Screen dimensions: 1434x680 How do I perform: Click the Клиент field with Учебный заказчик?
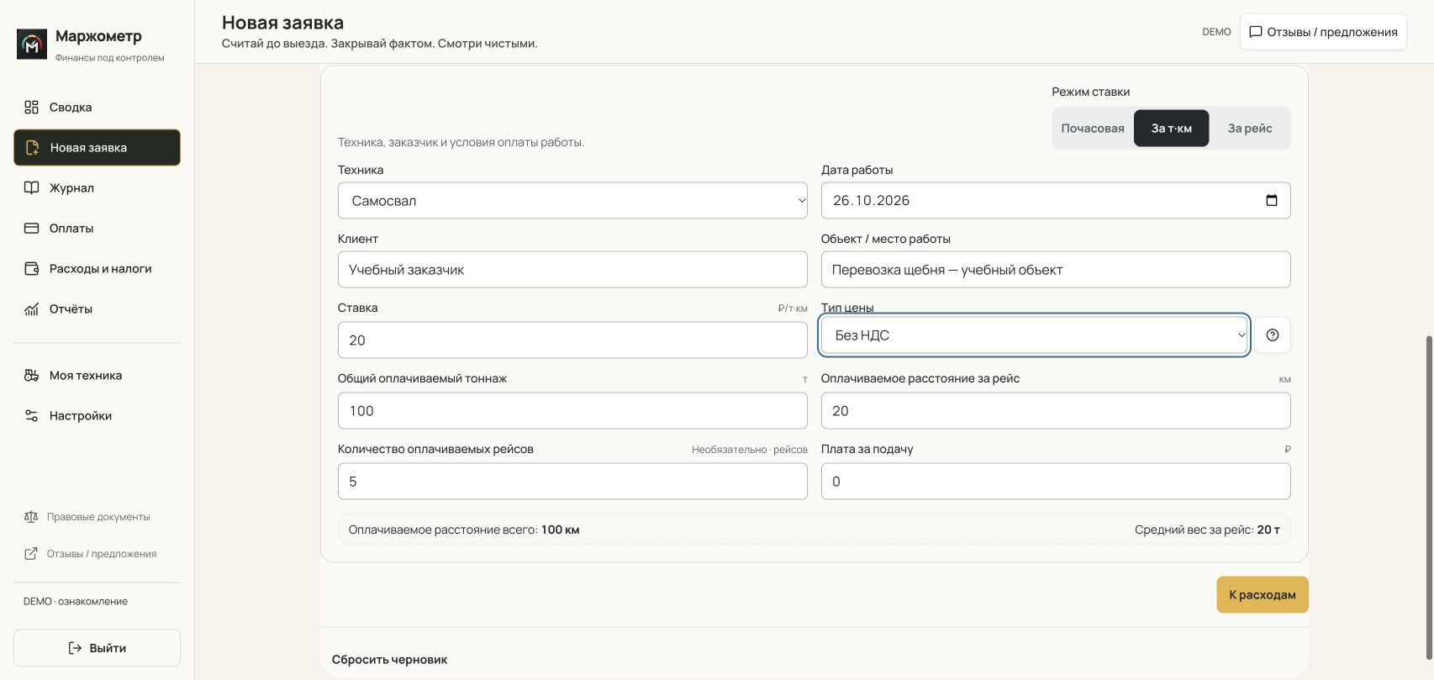click(572, 270)
